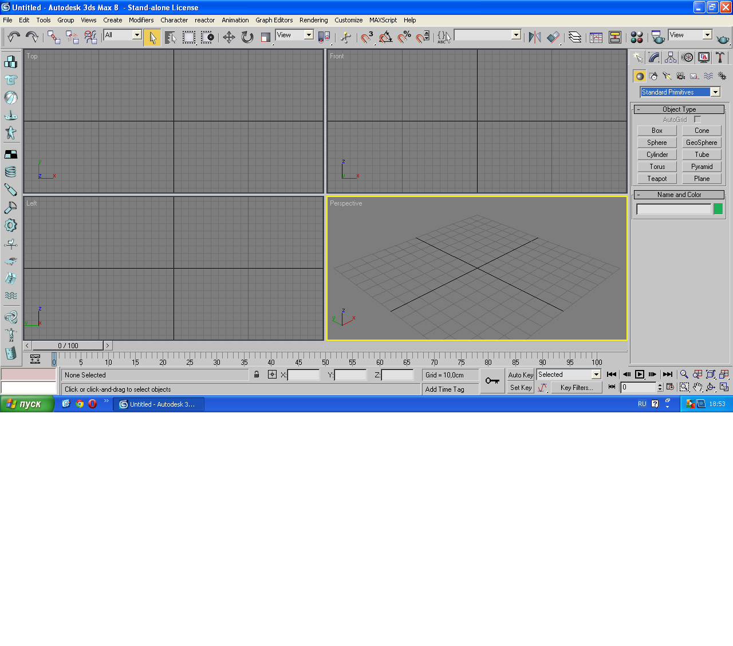Click the Torus primitive button
Image resolution: width=733 pixels, height=646 pixels.
click(657, 167)
